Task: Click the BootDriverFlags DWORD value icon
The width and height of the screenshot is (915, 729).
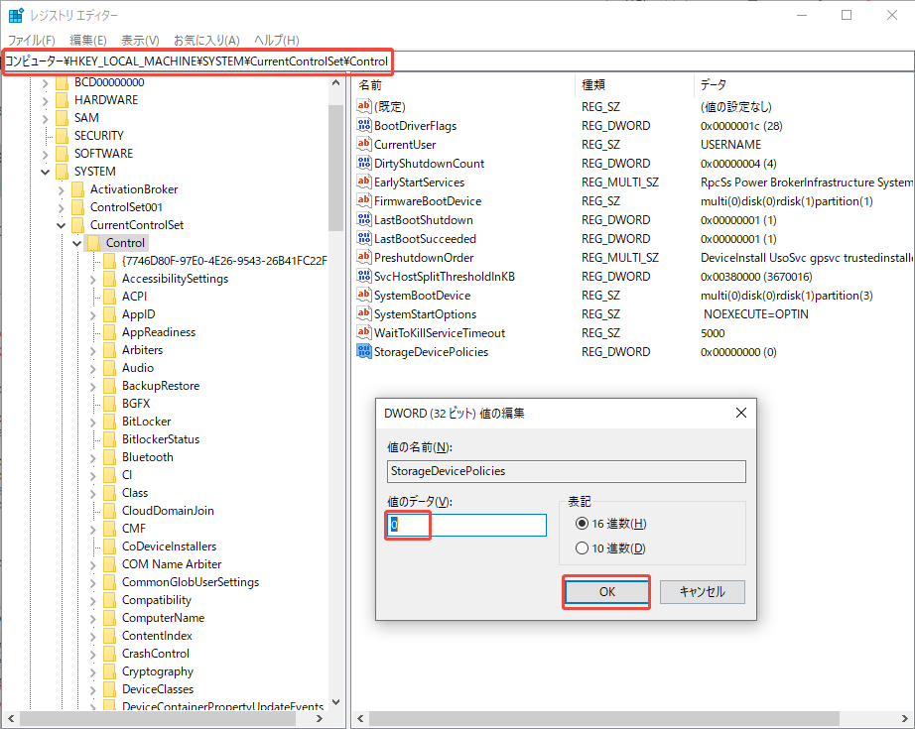Action: tap(364, 125)
